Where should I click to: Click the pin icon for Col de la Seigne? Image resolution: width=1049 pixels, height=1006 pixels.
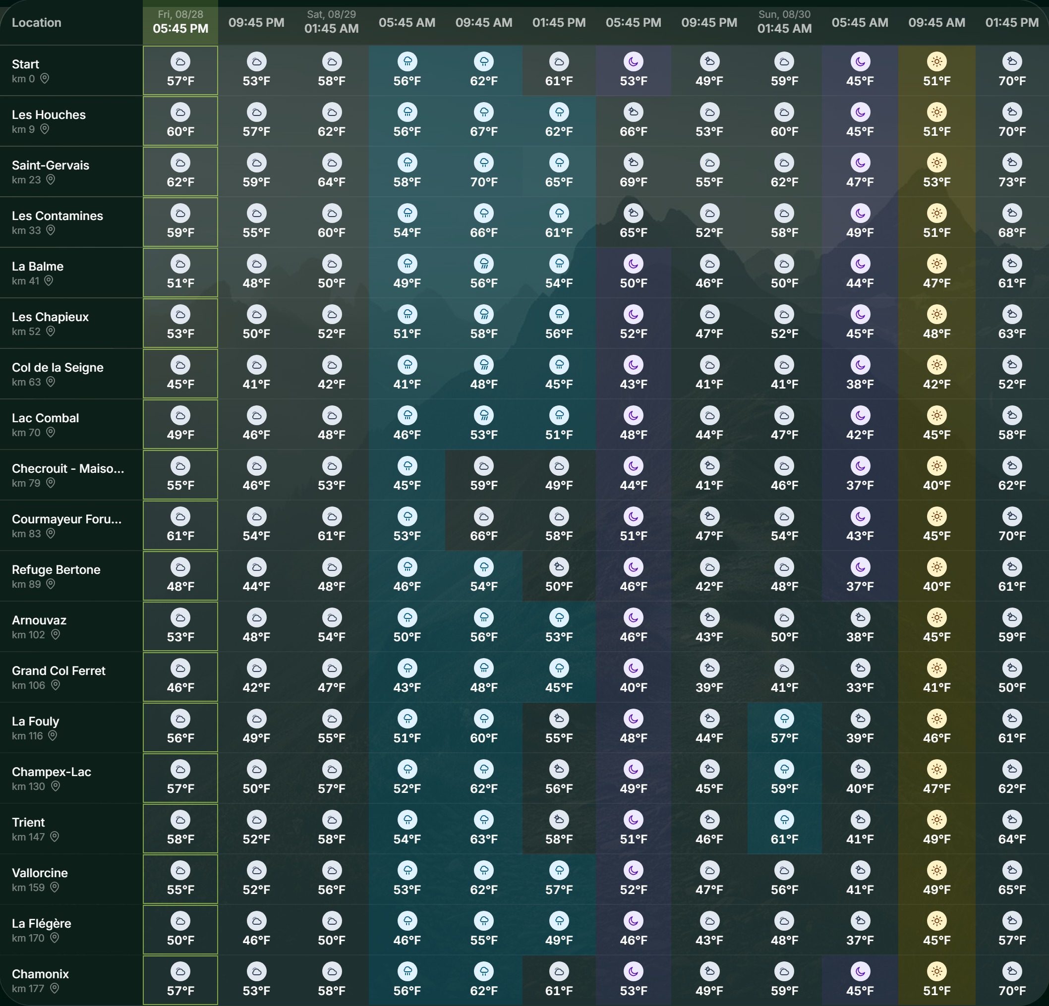(50, 382)
